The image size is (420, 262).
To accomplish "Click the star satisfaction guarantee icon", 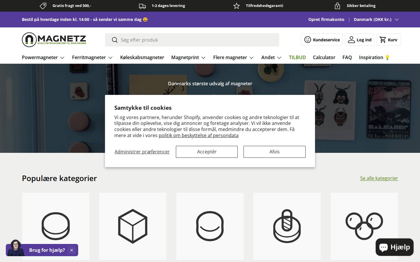I will tap(237, 6).
